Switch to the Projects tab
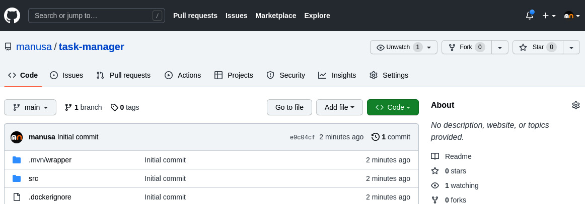Viewport: 585px width, 204px height. pyautogui.click(x=234, y=75)
